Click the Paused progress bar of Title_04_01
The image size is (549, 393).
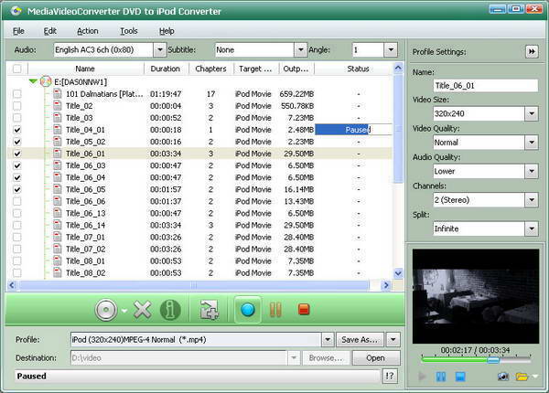click(353, 130)
